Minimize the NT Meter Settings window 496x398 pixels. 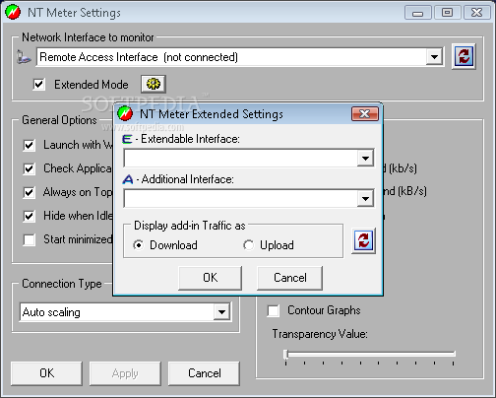(418, 13)
